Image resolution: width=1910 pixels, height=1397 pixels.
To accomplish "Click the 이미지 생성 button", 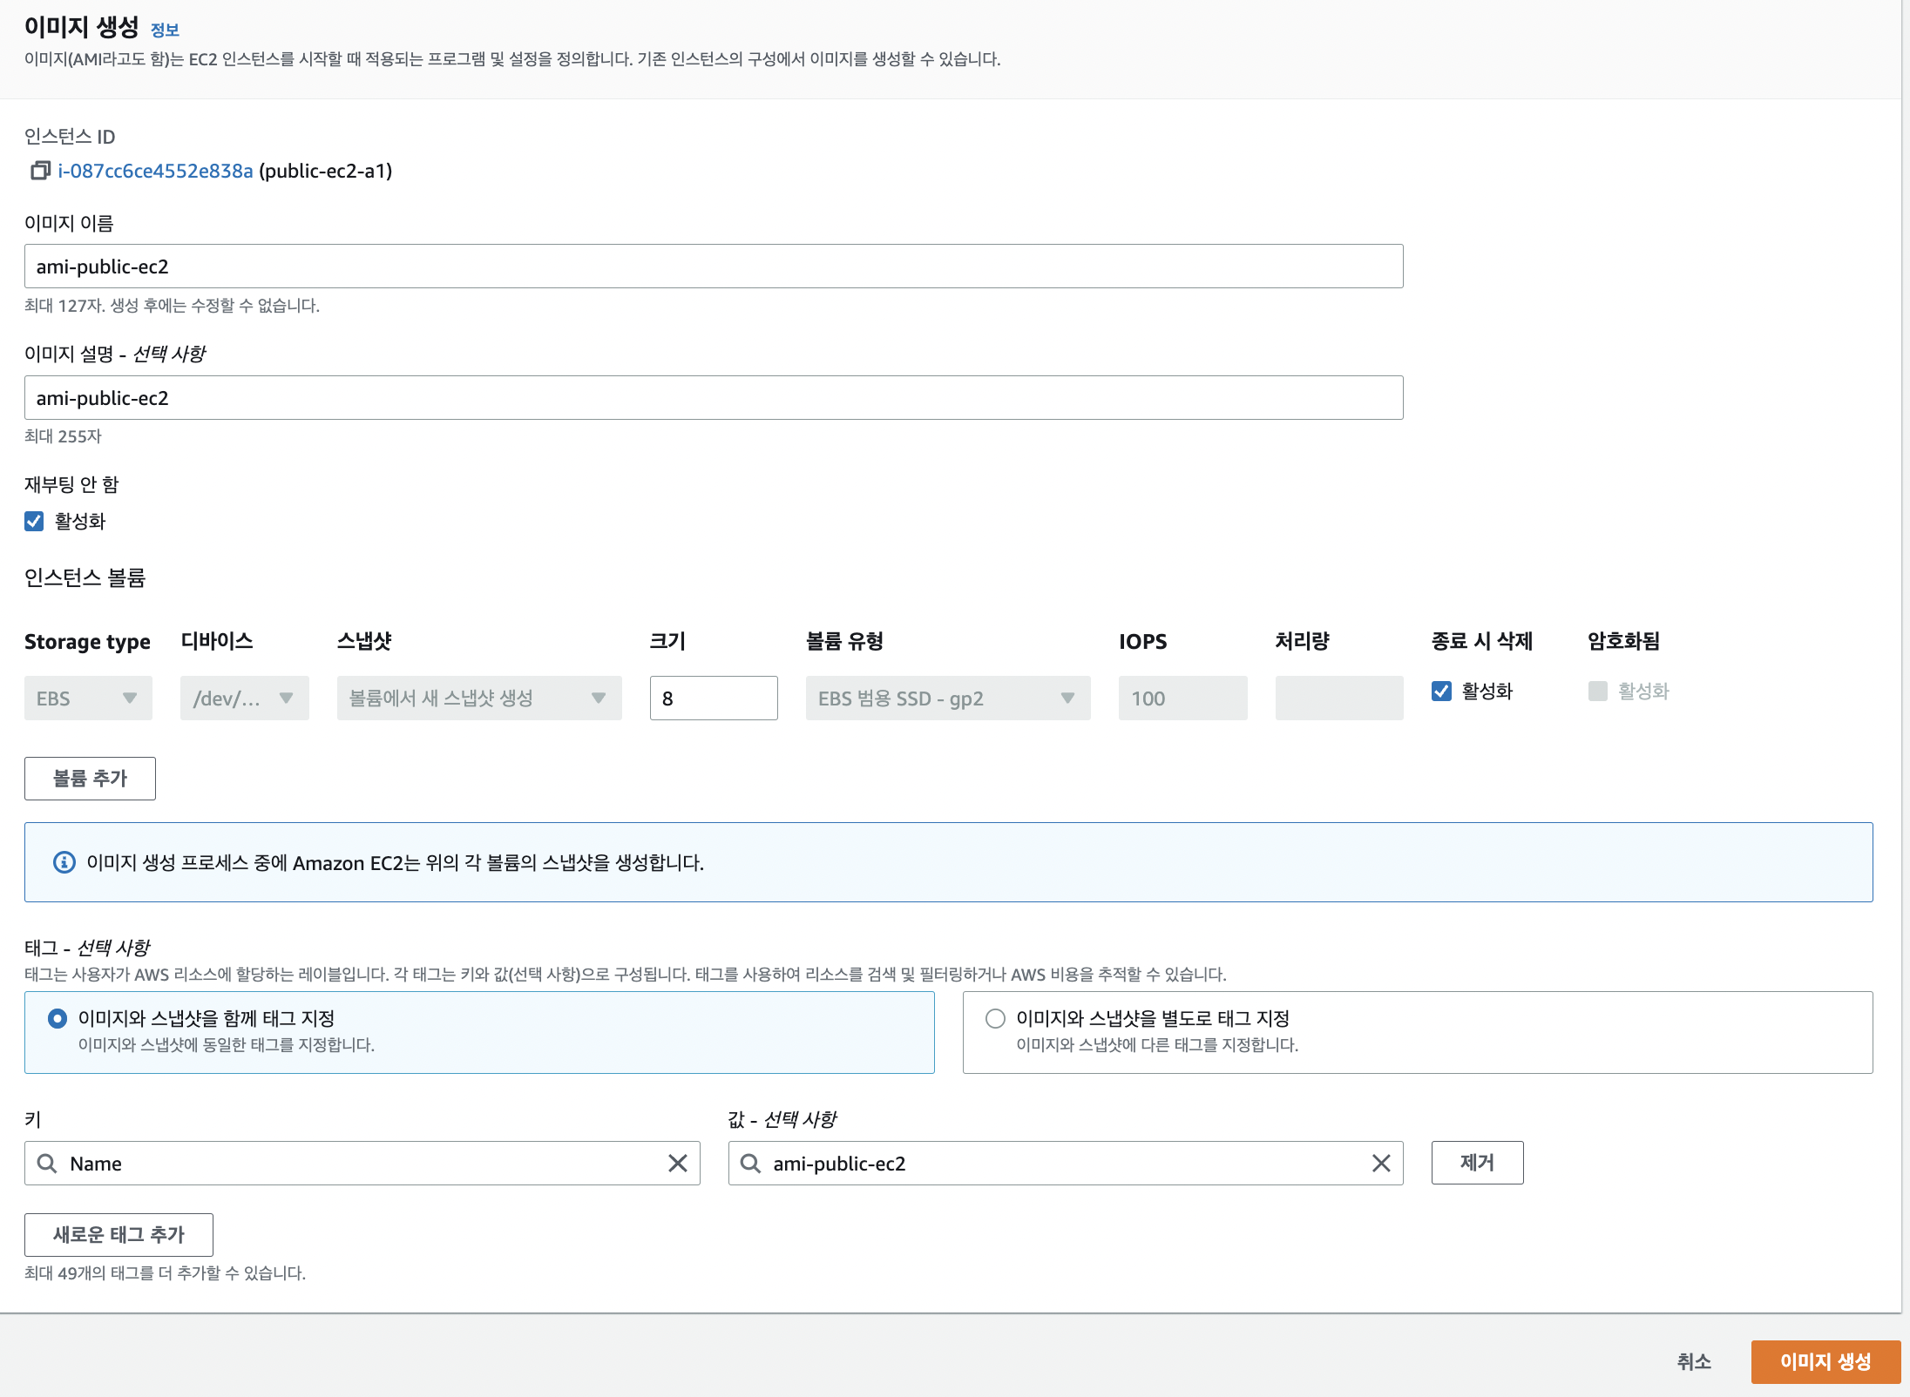I will point(1825,1361).
